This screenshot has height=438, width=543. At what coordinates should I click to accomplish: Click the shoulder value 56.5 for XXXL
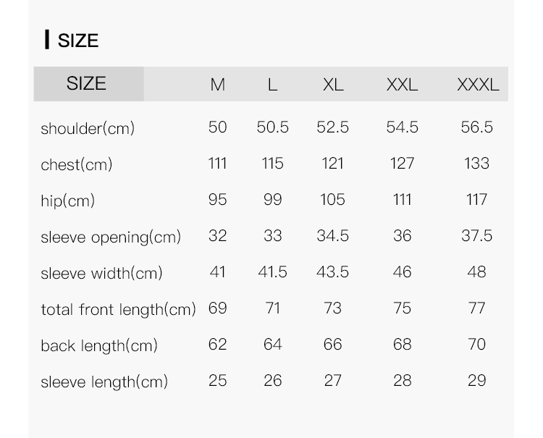(x=476, y=127)
